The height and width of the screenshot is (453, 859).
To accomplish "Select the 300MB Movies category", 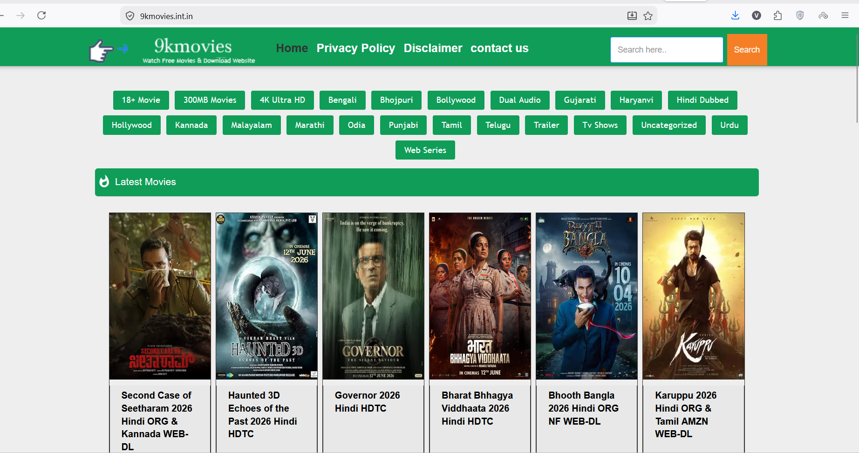I will tap(210, 100).
